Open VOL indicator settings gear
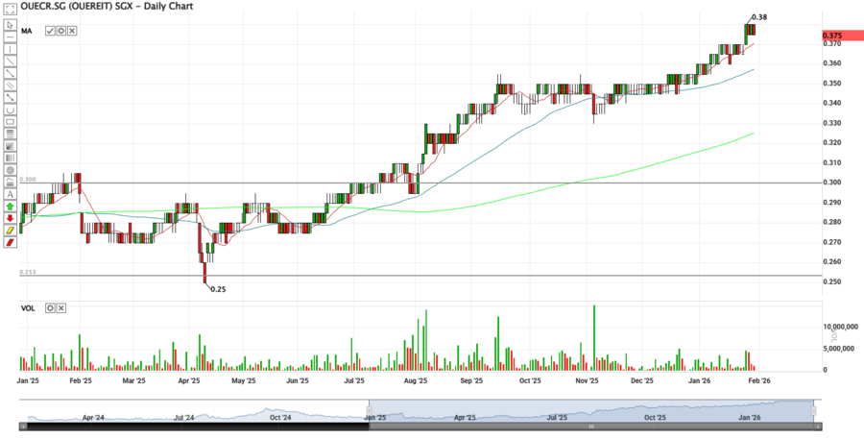The width and height of the screenshot is (864, 439). (50, 308)
